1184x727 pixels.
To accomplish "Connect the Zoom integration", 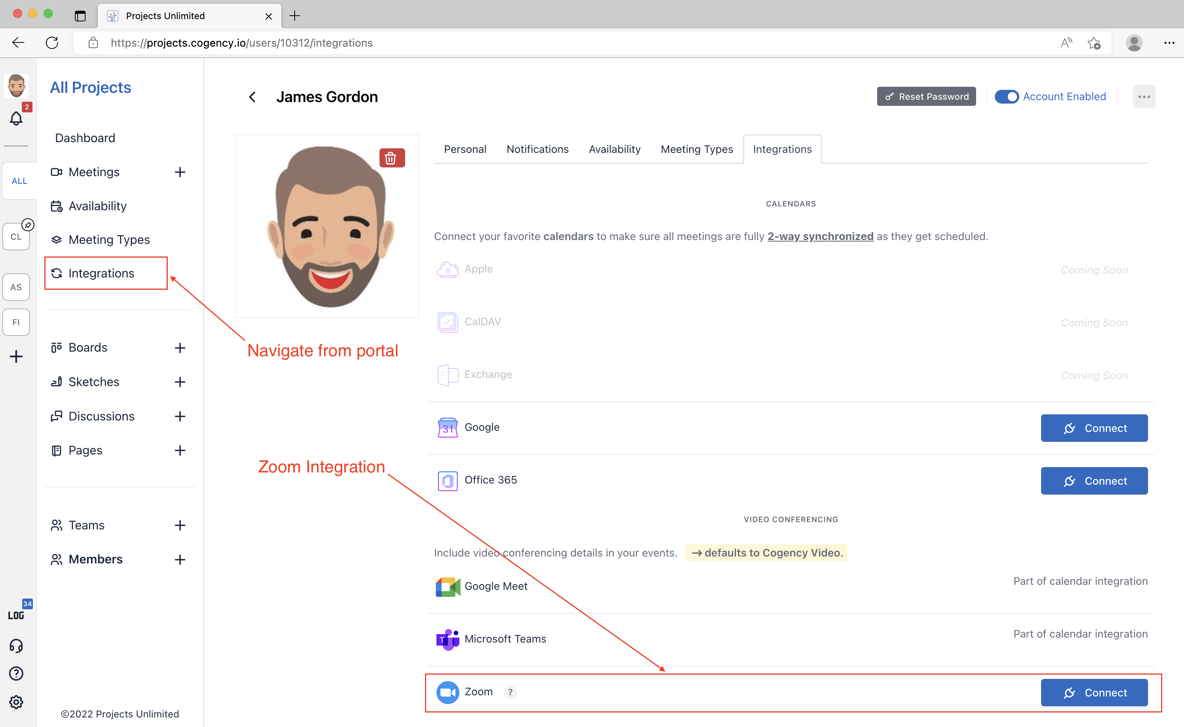I will (x=1094, y=692).
